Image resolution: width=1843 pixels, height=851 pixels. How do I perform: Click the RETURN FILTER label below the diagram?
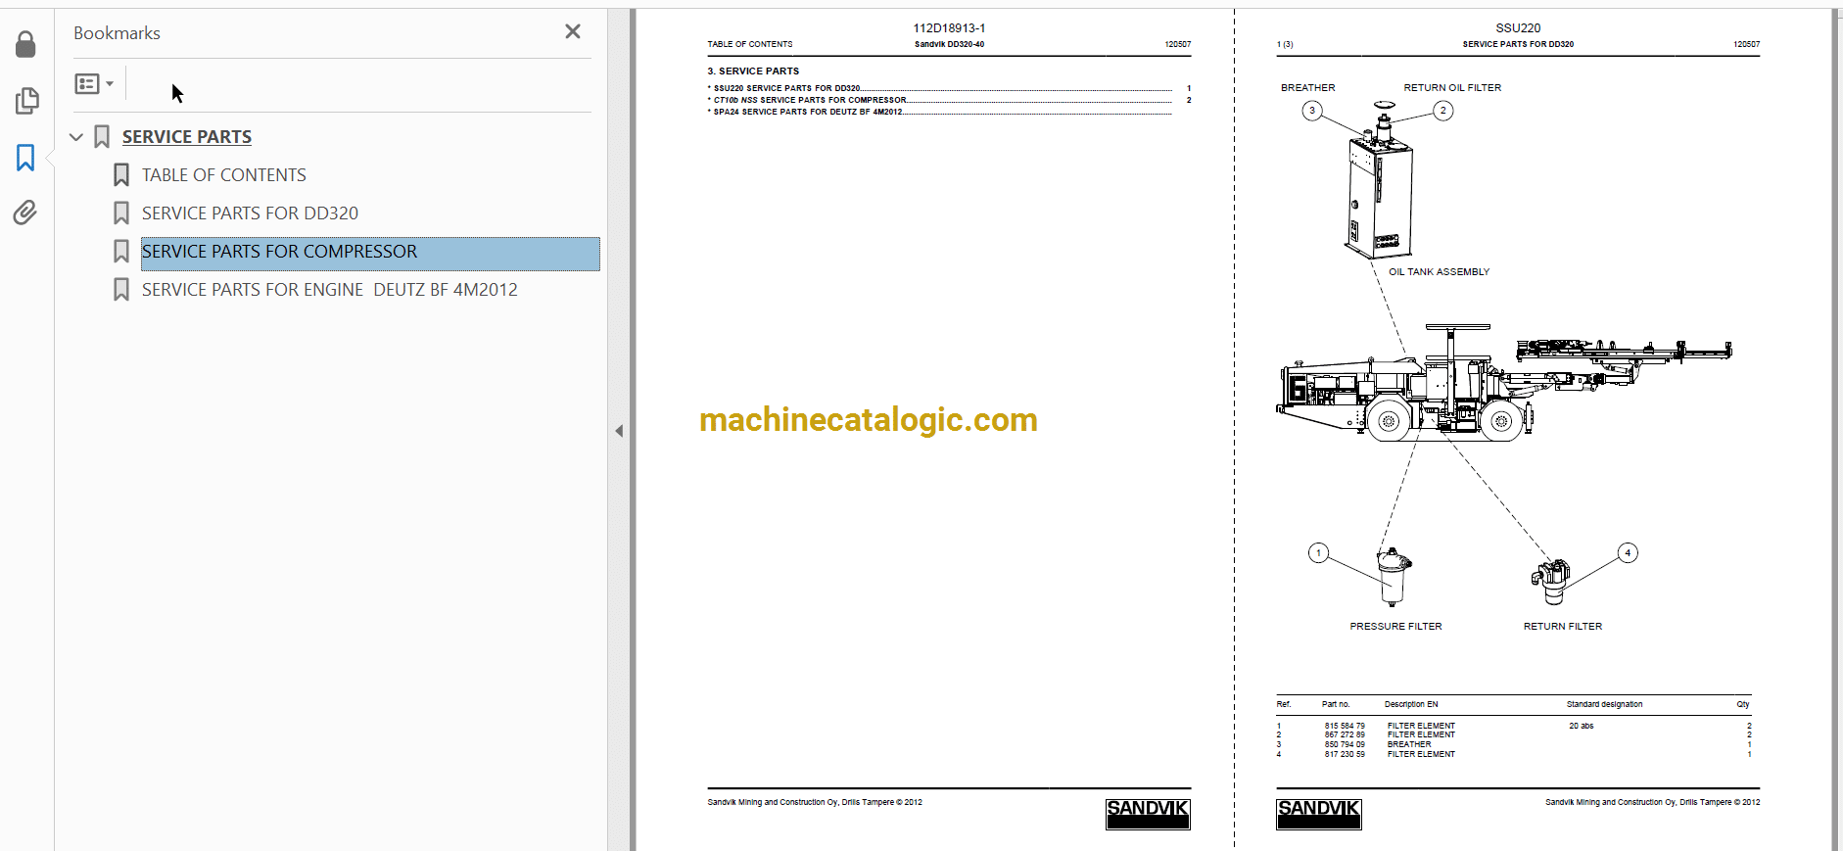(x=1562, y=627)
